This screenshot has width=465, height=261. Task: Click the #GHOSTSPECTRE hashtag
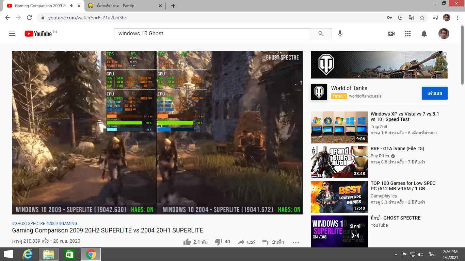click(29, 224)
